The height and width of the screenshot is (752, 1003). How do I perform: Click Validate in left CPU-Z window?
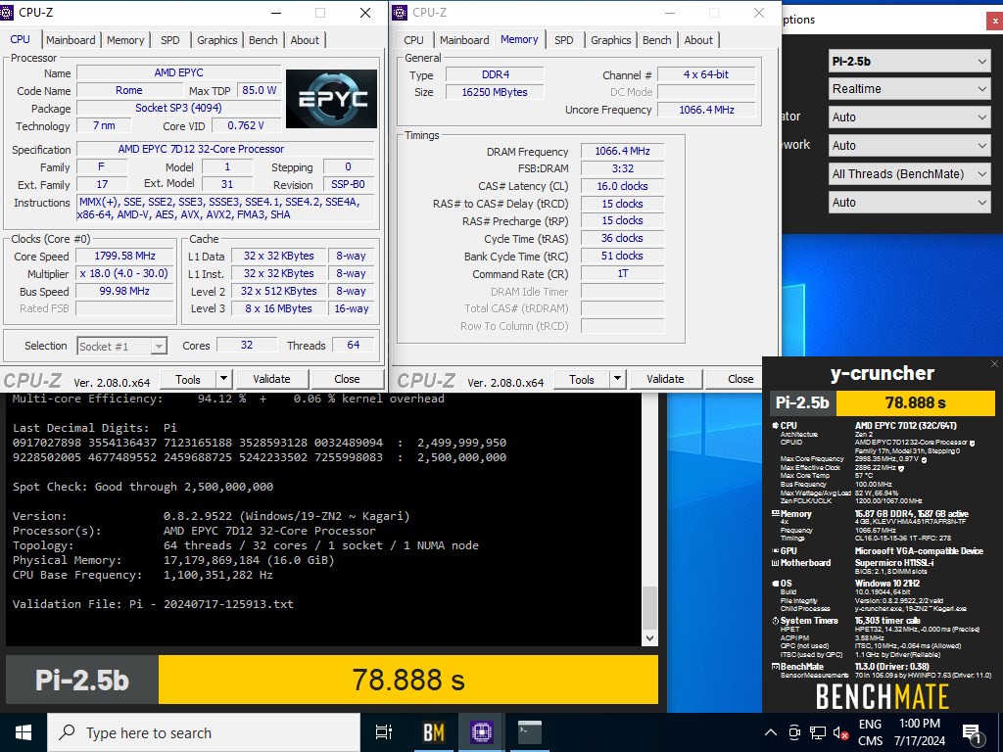[x=272, y=379]
